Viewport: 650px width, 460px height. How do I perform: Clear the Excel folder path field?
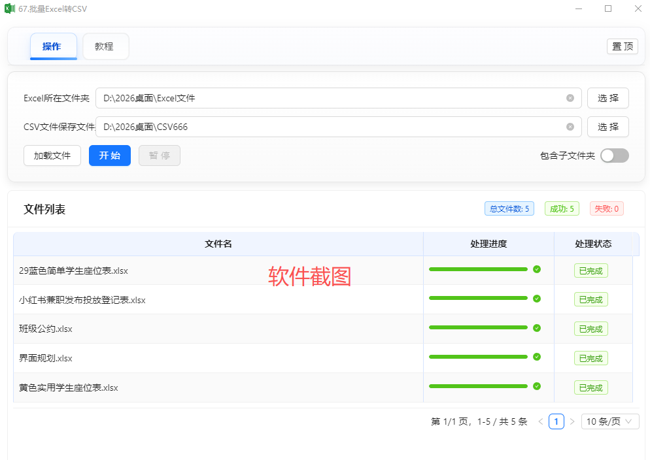570,98
